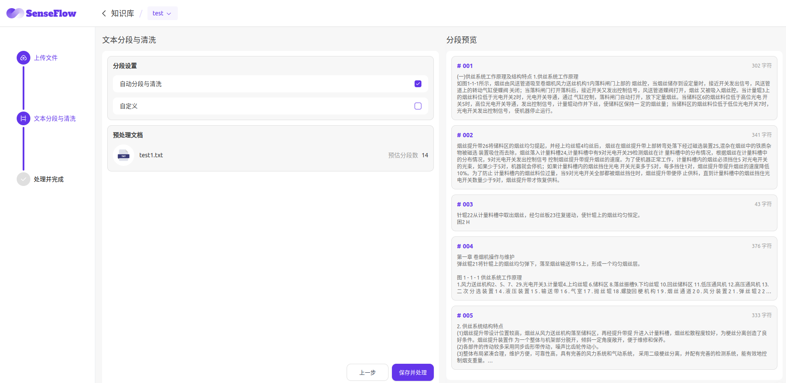786x383 pixels.
Task: Click the test1.txt file icon
Action: 124,155
